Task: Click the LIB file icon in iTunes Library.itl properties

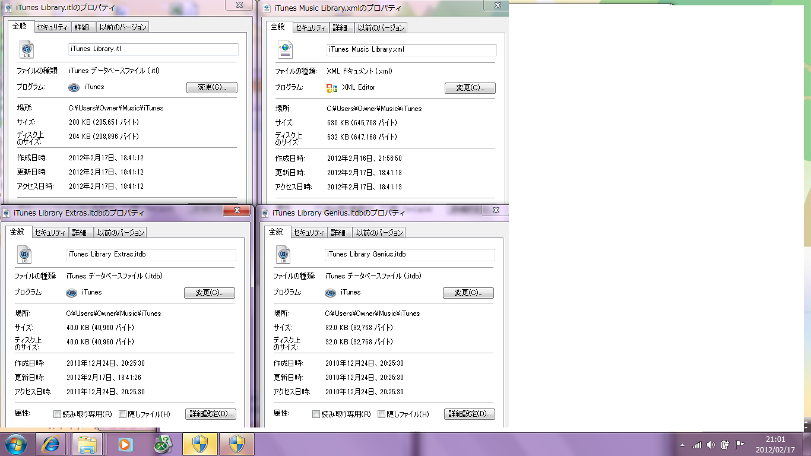Action: tap(27, 49)
